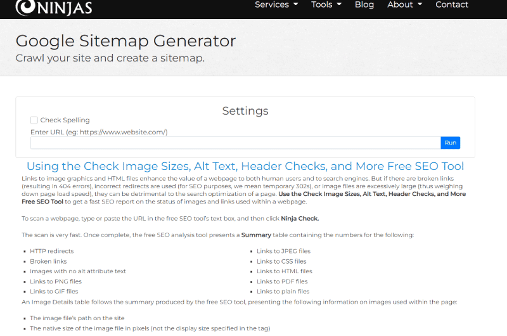Click 'Crawl your site and create a sitemap.' subtitle

pyautogui.click(x=110, y=58)
